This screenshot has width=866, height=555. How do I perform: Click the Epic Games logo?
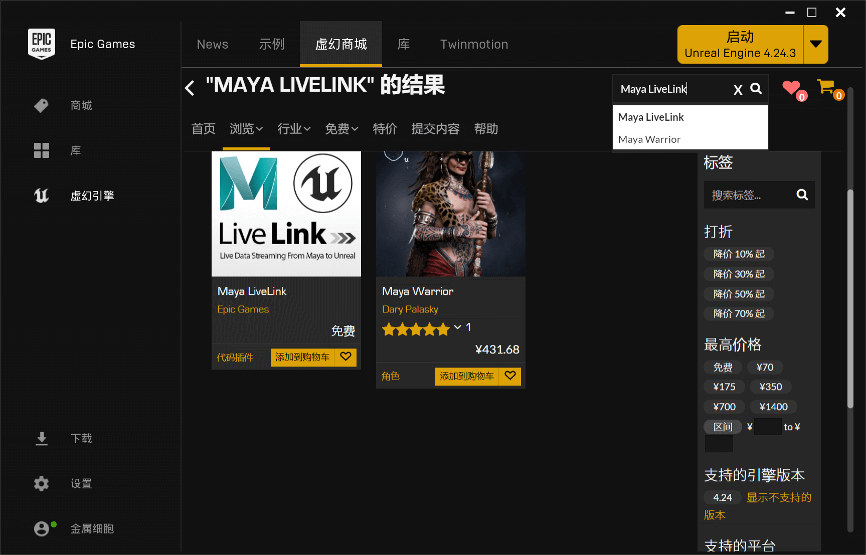42,44
